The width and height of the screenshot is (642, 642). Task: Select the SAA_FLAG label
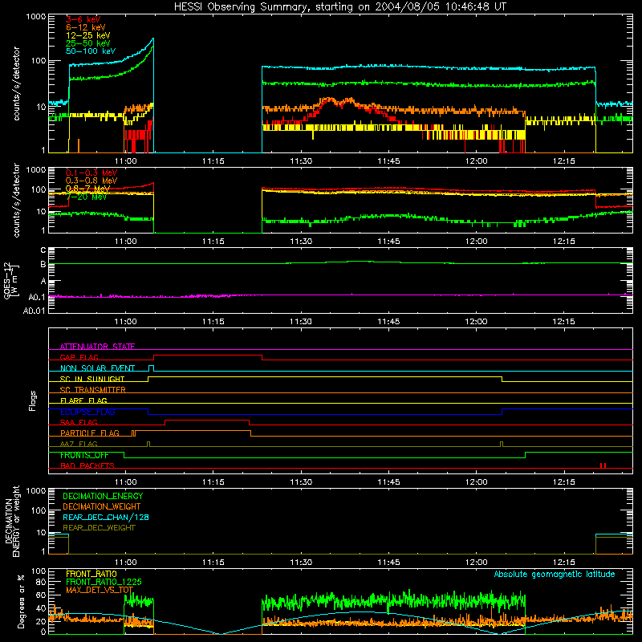point(79,422)
